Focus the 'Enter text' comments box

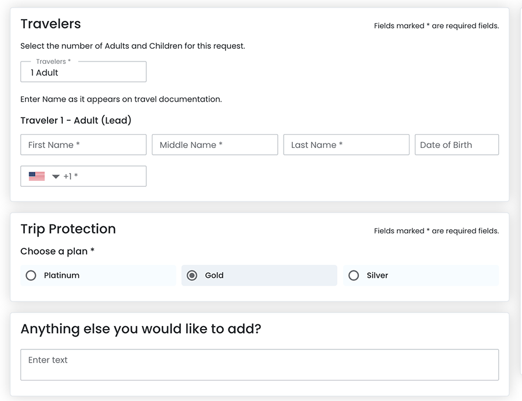pos(259,364)
